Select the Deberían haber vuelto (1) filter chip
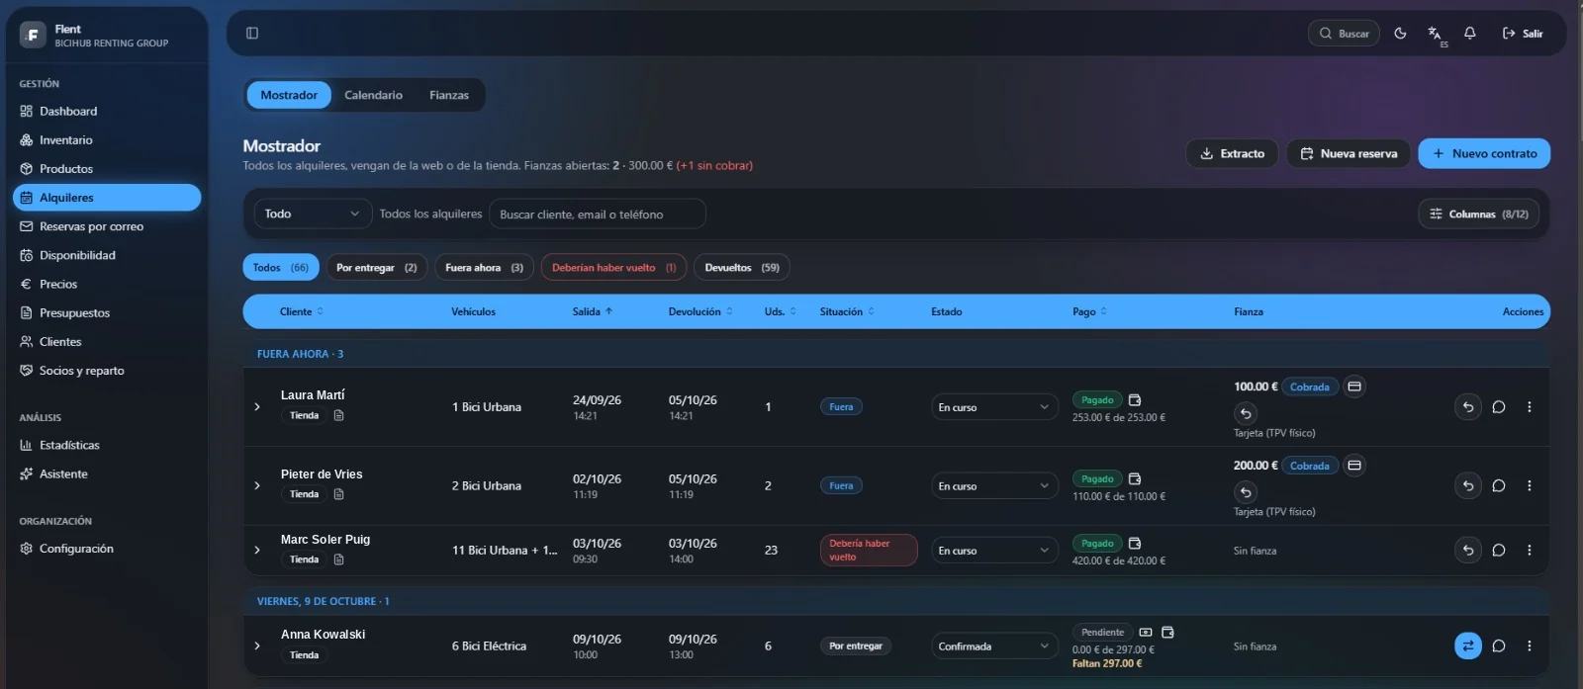This screenshot has height=689, width=1583. pyautogui.click(x=613, y=268)
